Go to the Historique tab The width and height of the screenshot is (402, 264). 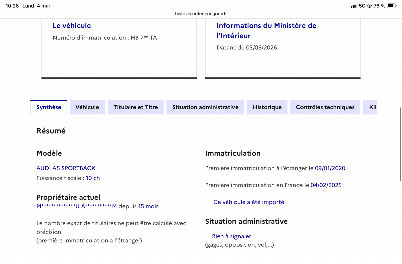(267, 107)
